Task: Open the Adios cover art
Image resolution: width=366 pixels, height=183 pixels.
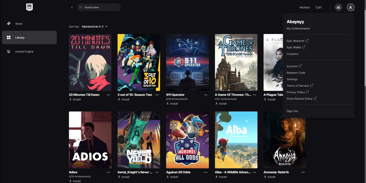Action: point(90,140)
